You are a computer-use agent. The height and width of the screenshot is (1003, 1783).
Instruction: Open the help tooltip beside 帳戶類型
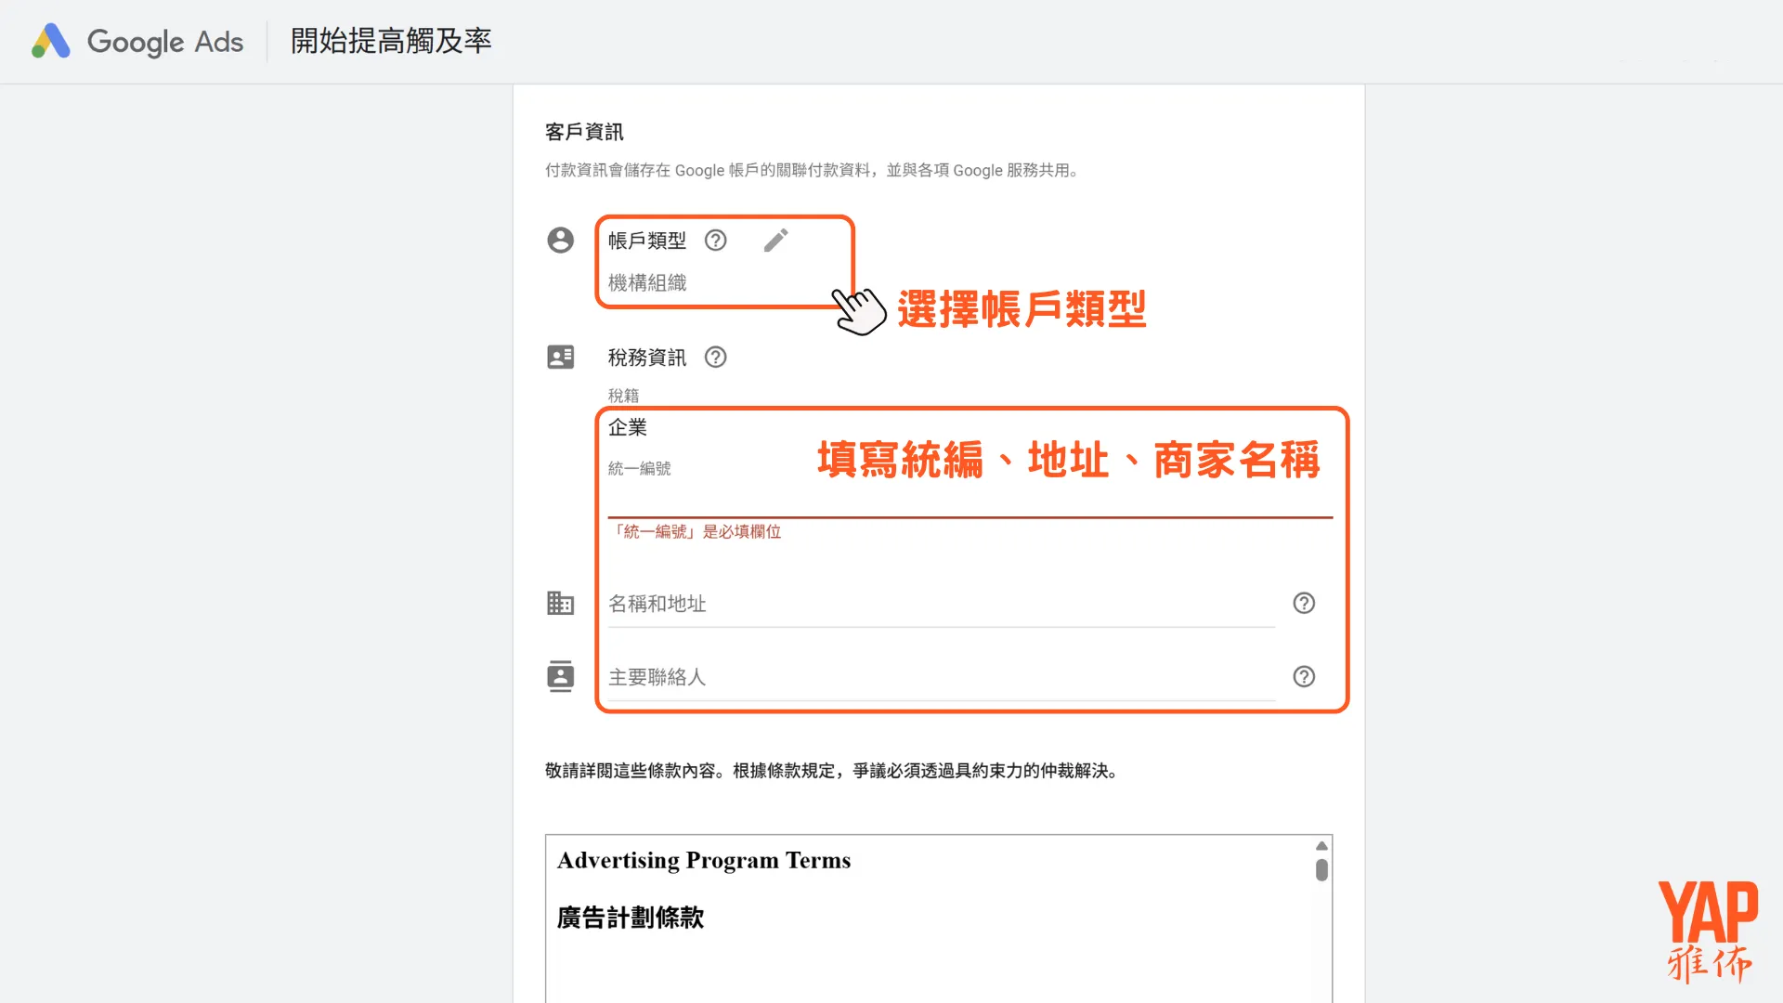pyautogui.click(x=715, y=240)
